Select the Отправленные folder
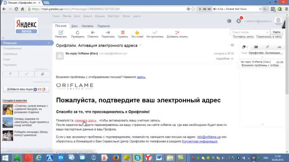Screen dimensions: 289x162 12,48
